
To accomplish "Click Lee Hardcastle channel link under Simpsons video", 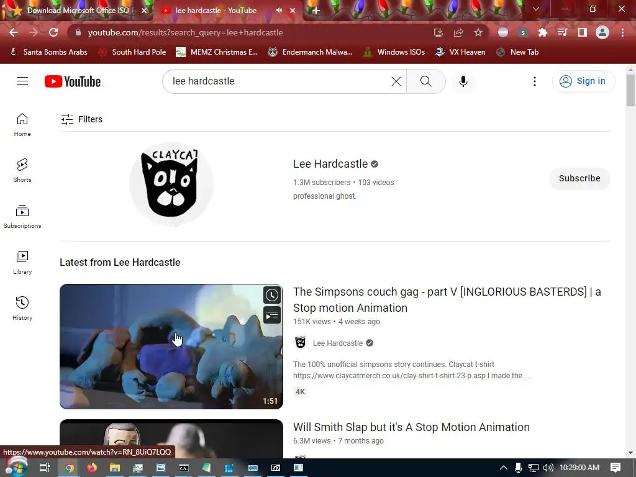I will tap(337, 343).
